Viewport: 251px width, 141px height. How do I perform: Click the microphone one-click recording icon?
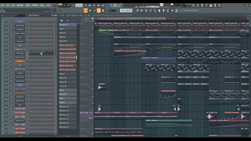click(202, 5)
